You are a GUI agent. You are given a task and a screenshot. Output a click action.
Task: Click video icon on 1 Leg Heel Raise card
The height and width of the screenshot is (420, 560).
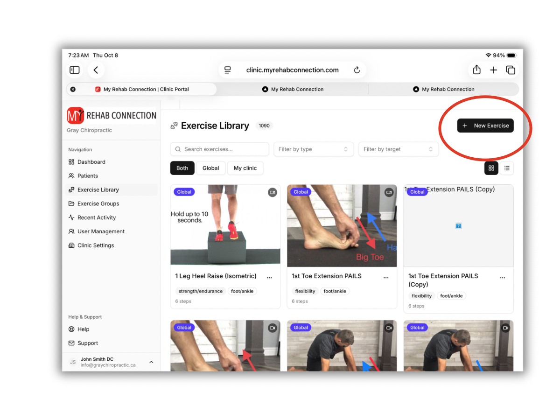pyautogui.click(x=273, y=192)
